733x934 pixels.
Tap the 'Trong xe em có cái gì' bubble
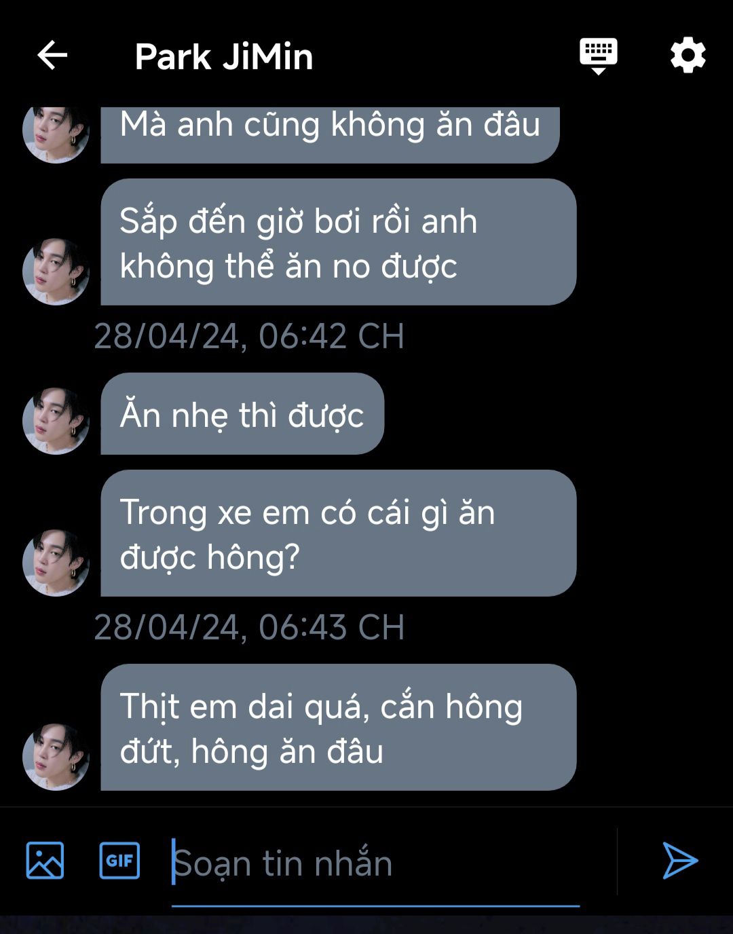[338, 533]
